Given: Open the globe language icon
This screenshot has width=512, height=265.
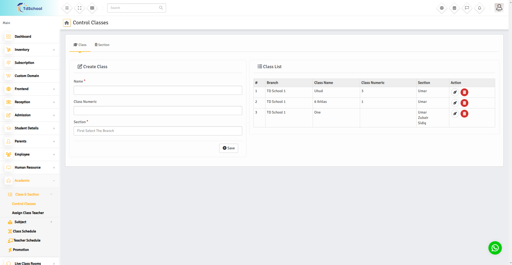Looking at the screenshot, I should [442, 8].
